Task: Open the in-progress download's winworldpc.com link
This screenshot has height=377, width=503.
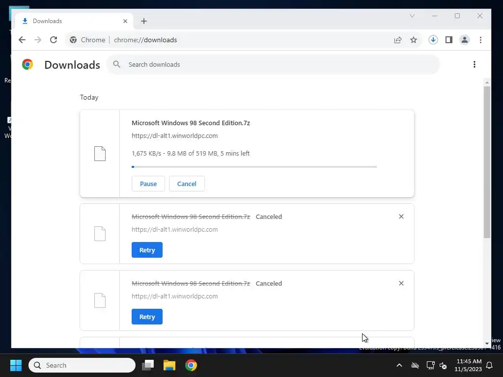Action: [x=174, y=135]
